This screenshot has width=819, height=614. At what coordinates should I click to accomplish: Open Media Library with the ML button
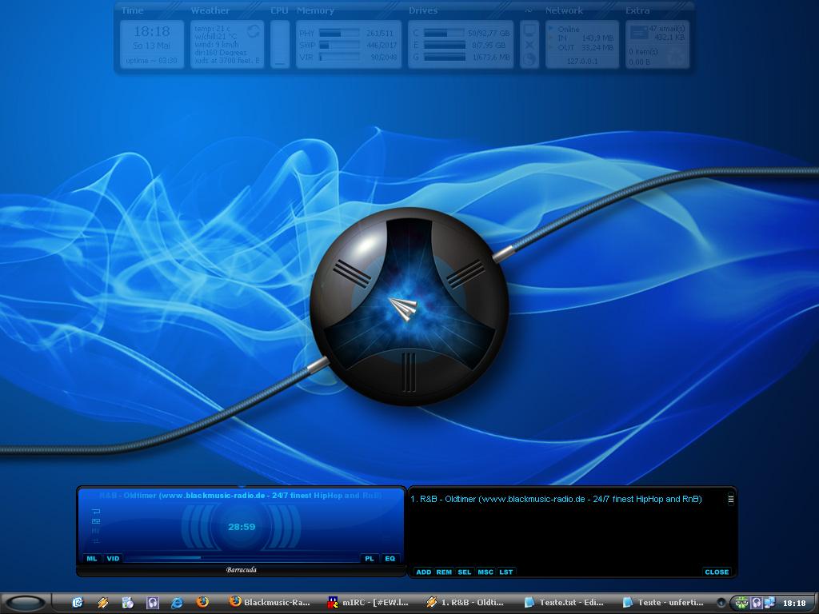click(x=92, y=558)
